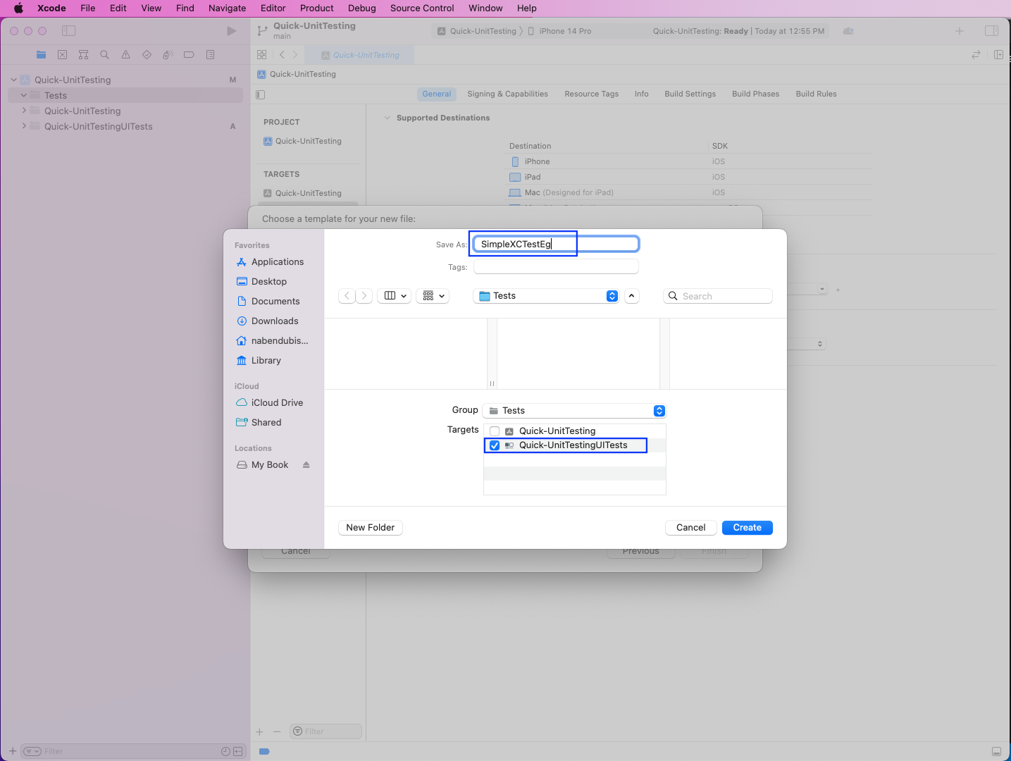Click the Save As filename field
This screenshot has width=1011, height=761.
click(556, 244)
